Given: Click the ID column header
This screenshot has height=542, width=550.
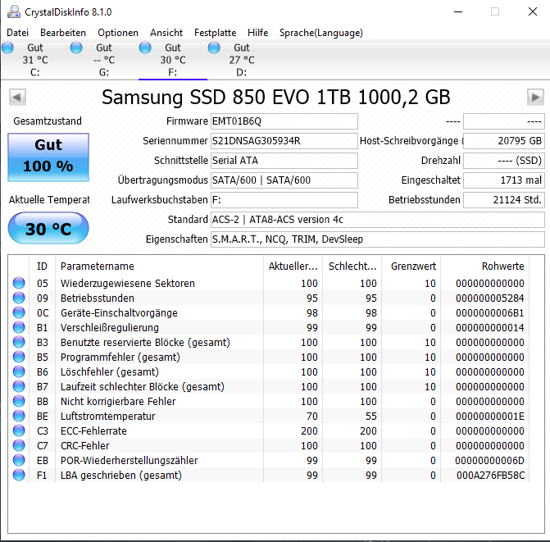Looking at the screenshot, I should [42, 266].
